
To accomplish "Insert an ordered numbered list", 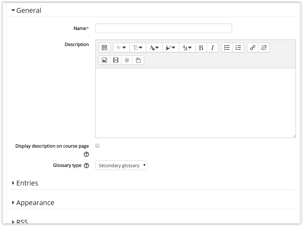I will point(238,48).
